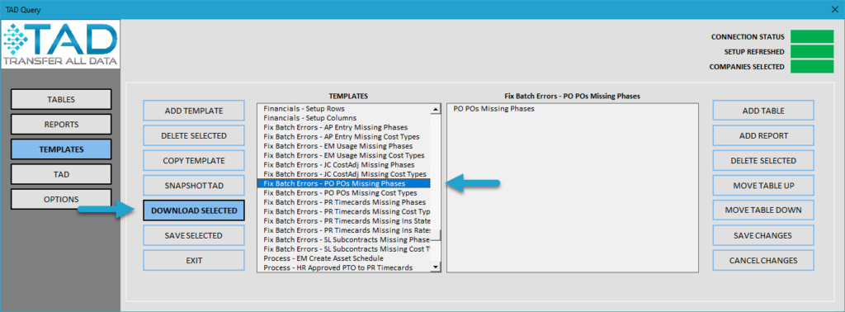The image size is (845, 312).
Task: Click the ADD REPORT button
Action: (763, 135)
